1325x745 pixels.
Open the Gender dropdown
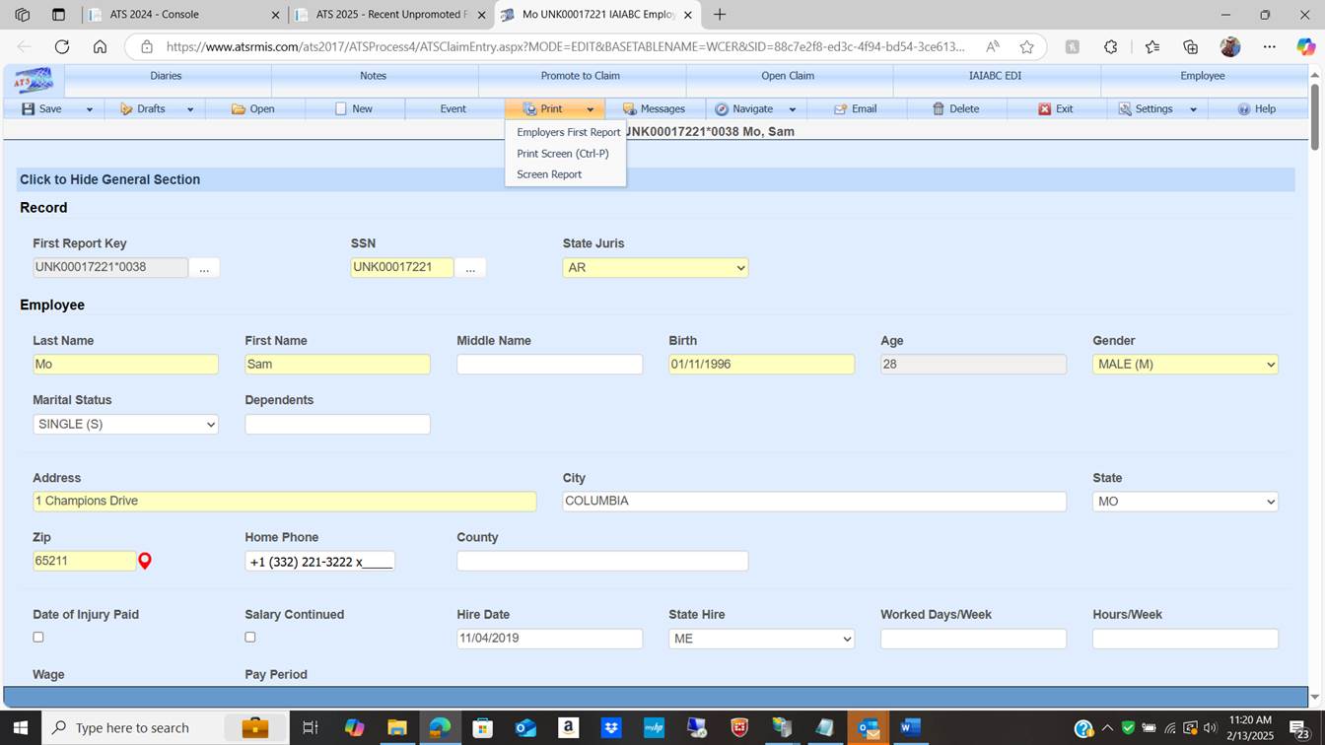click(1184, 365)
